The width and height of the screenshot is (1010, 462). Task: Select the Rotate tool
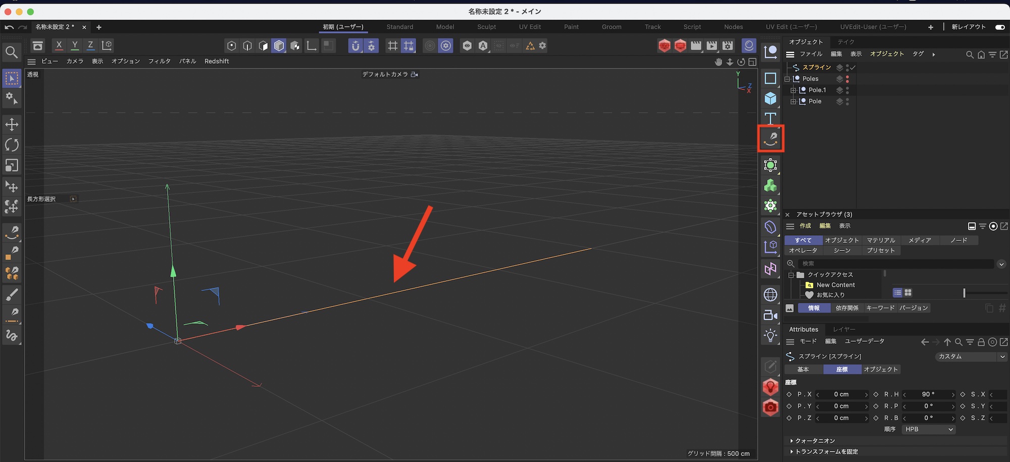coord(12,145)
